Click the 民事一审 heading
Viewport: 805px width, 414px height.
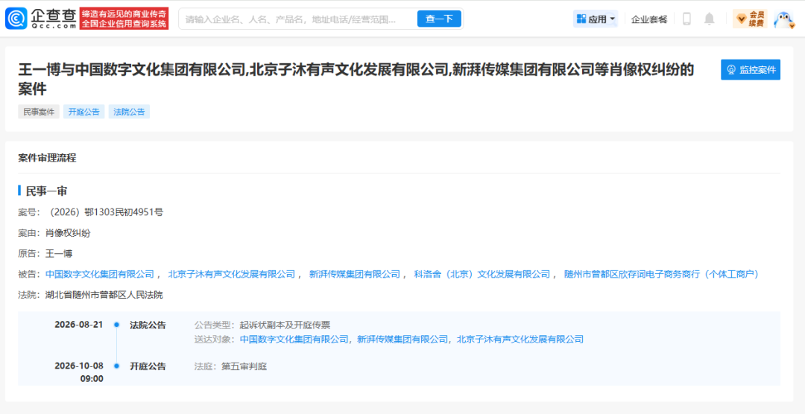coord(47,191)
